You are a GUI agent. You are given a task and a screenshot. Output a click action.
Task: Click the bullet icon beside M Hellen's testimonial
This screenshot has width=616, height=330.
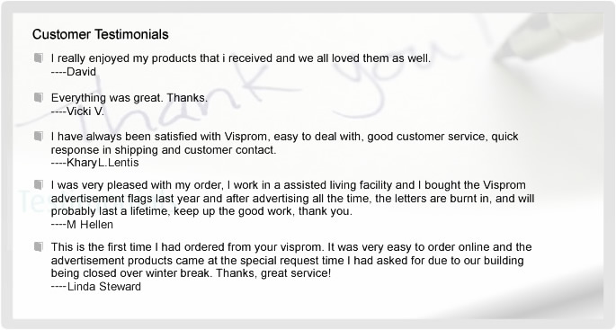coord(38,184)
